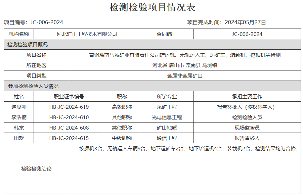The height and width of the screenshot is (195, 303).
Task: Click the name 逯彦刚
Action: pos(19,107)
